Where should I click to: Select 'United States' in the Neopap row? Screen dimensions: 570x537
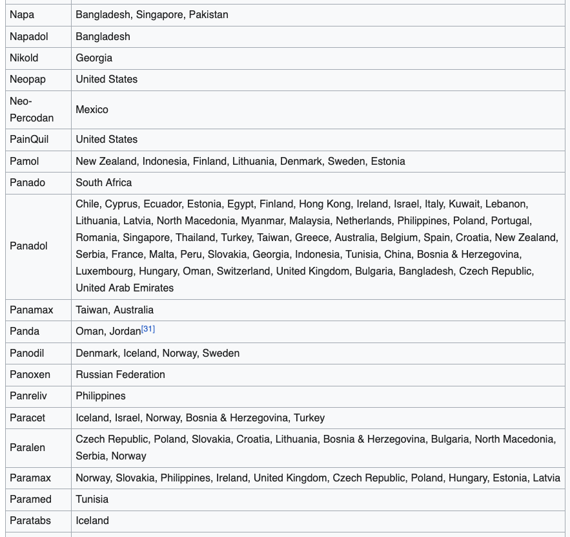[x=107, y=79]
